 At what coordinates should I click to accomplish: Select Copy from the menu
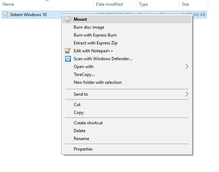(127, 113)
